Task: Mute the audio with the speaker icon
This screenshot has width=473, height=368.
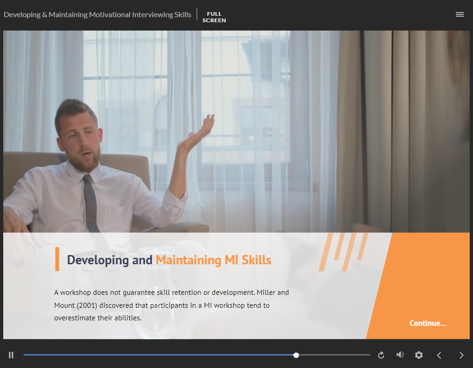Action: pos(400,355)
